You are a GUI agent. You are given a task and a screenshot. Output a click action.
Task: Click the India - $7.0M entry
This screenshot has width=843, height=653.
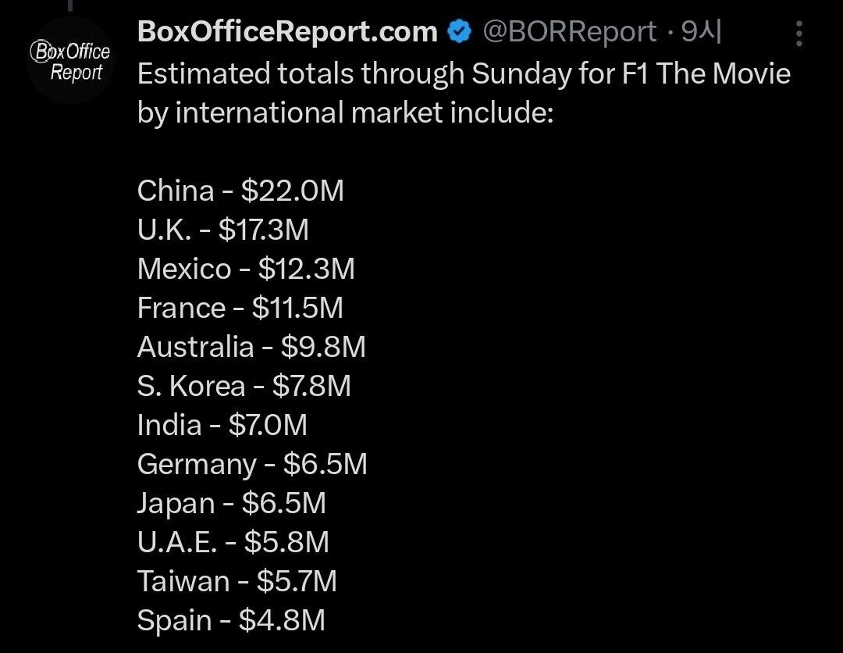point(222,426)
